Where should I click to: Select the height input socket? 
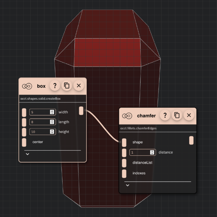pyautogui.click(x=24, y=132)
